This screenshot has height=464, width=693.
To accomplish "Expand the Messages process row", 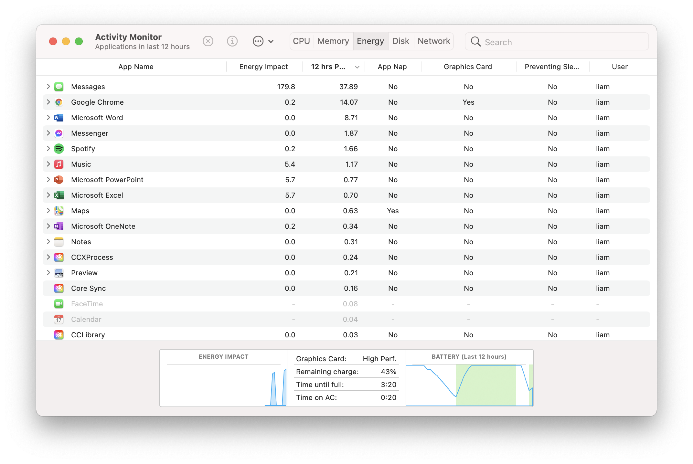I will [x=48, y=86].
